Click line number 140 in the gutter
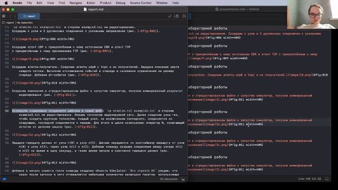 pos(7,171)
